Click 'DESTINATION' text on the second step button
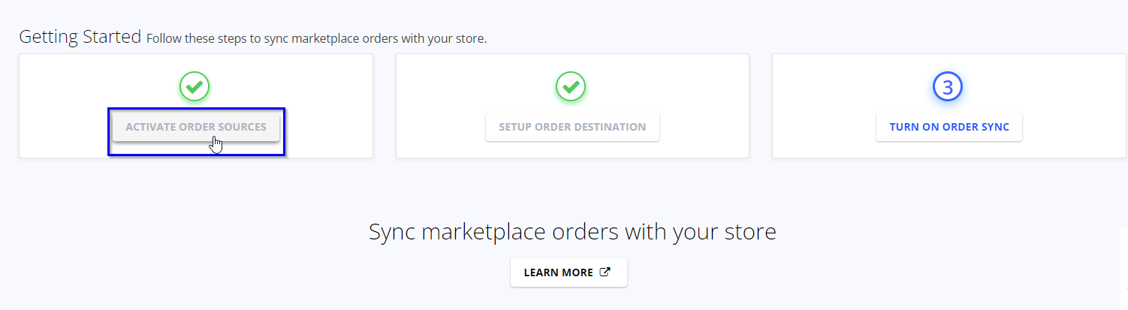The height and width of the screenshot is (310, 1128). tap(608, 127)
